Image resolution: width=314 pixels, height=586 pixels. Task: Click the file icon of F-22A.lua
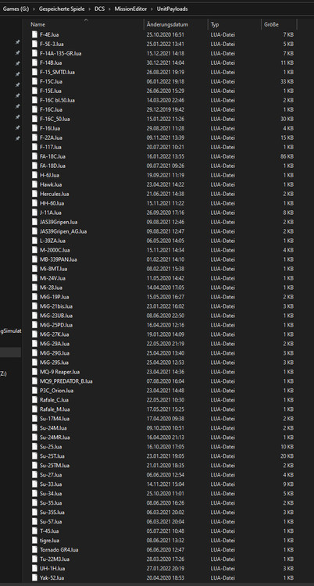tap(35, 138)
